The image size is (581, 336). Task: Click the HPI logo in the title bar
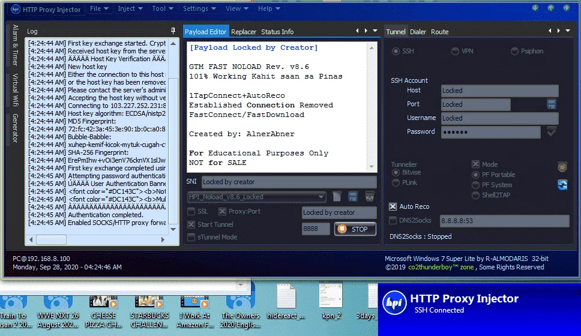click(x=16, y=9)
